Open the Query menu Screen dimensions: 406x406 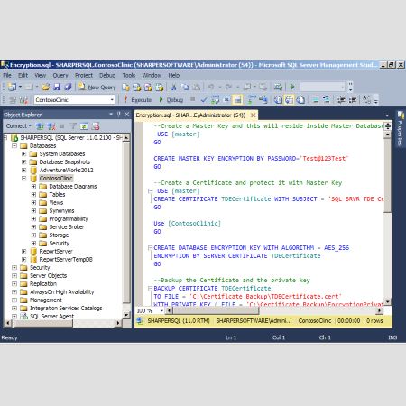pos(60,76)
